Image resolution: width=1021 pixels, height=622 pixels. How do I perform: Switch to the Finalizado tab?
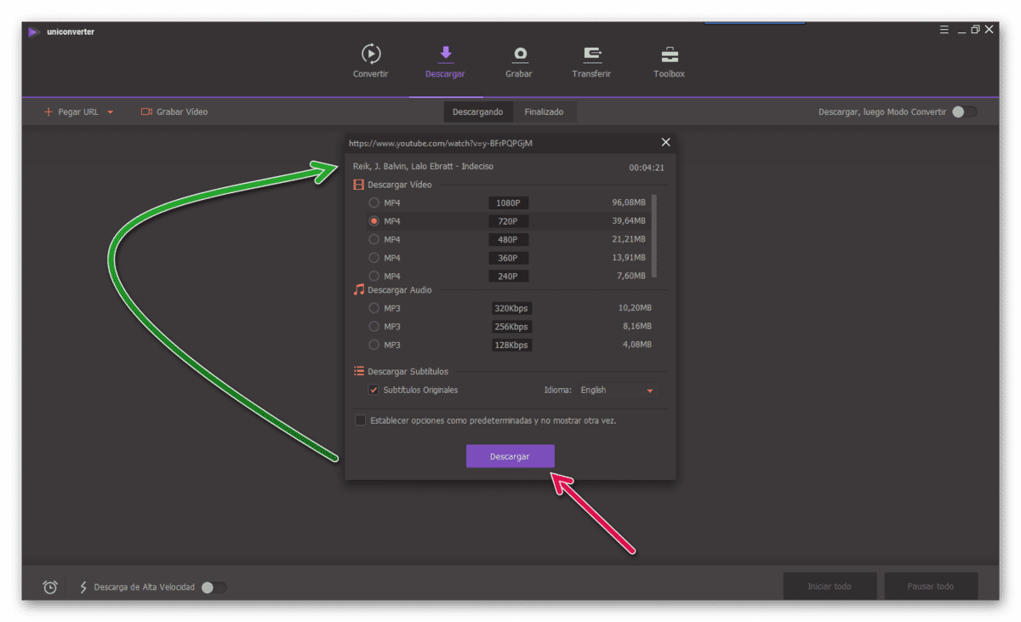[544, 111]
